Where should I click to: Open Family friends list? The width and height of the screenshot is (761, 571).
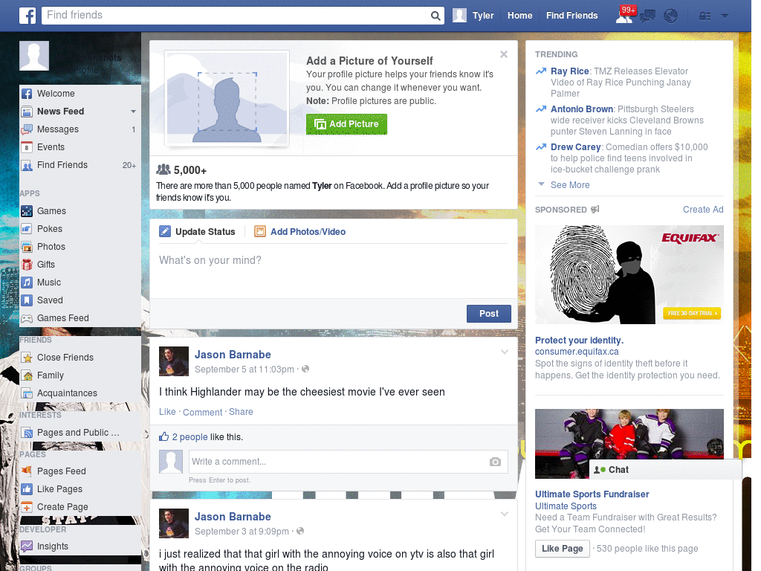80,375
